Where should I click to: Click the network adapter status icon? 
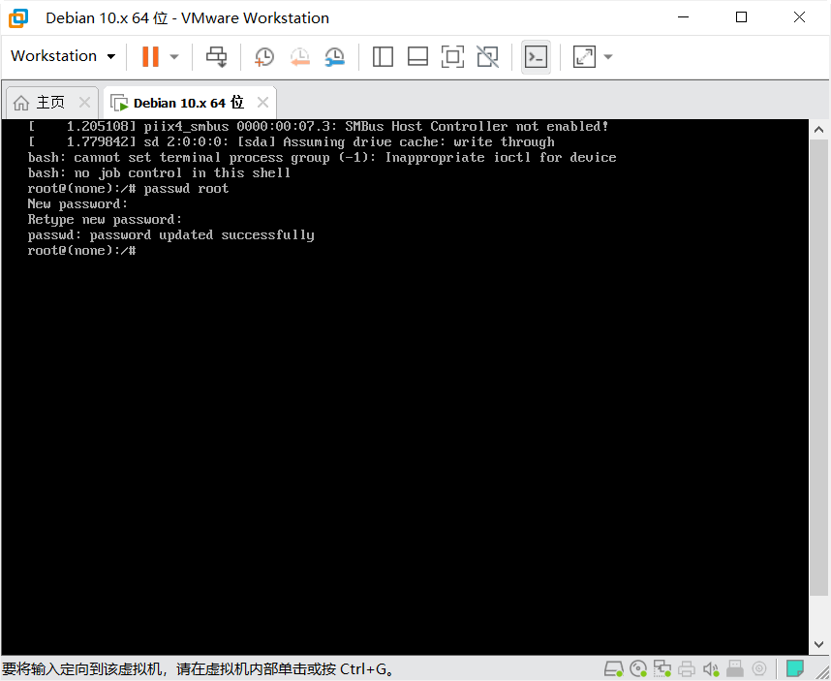pyautogui.click(x=662, y=668)
